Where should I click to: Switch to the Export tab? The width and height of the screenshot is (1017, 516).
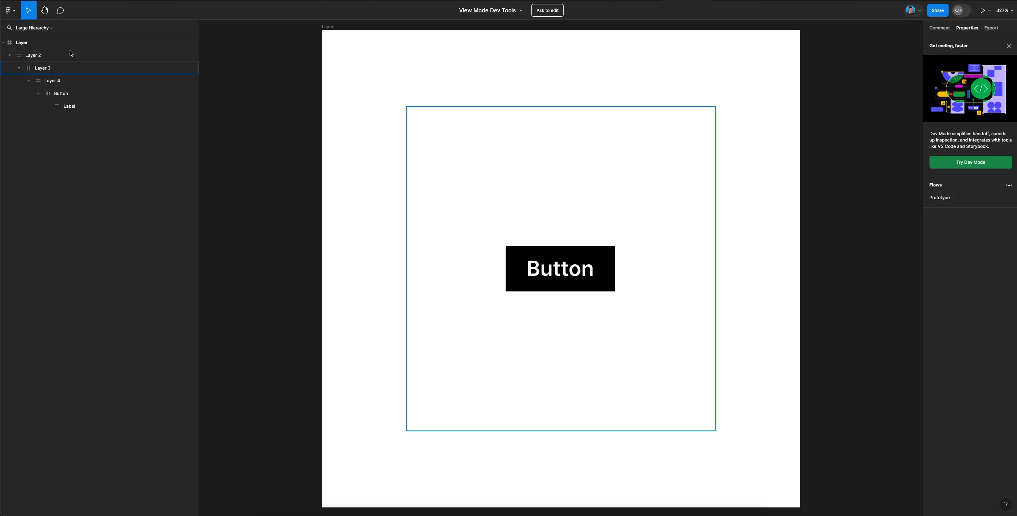click(991, 28)
